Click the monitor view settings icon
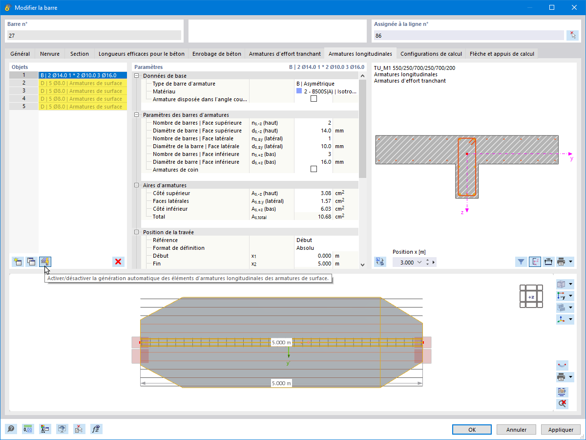 (x=62, y=429)
